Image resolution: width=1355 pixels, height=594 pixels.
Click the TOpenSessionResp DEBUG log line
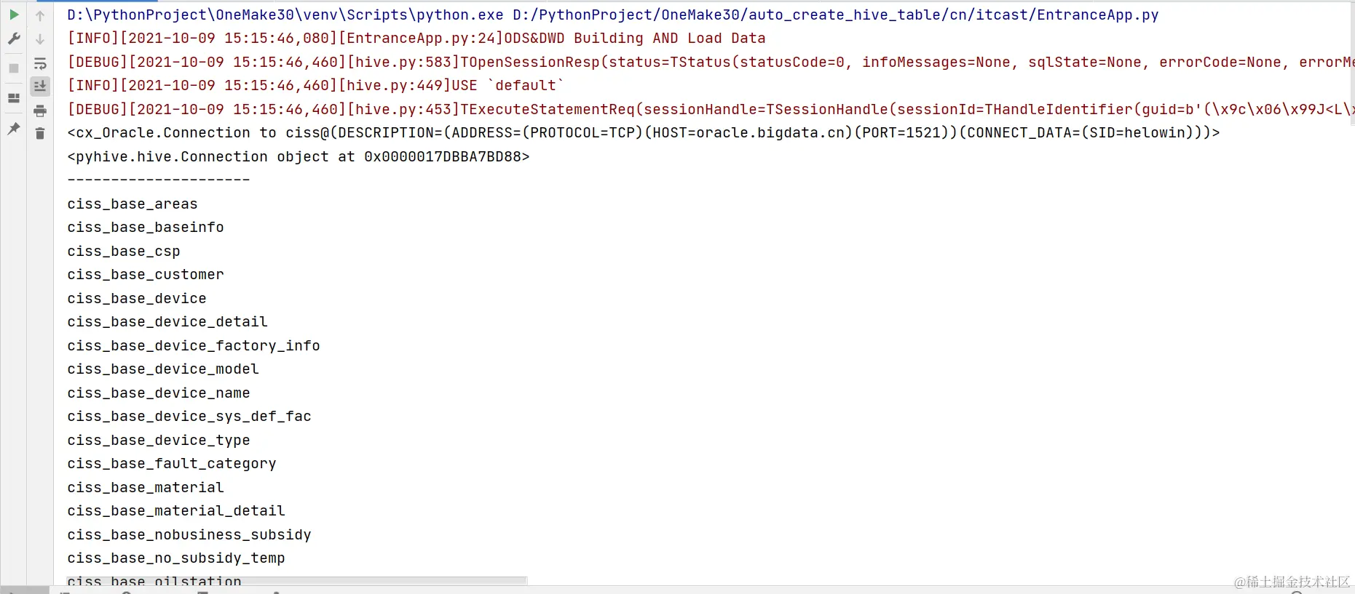[710, 62]
